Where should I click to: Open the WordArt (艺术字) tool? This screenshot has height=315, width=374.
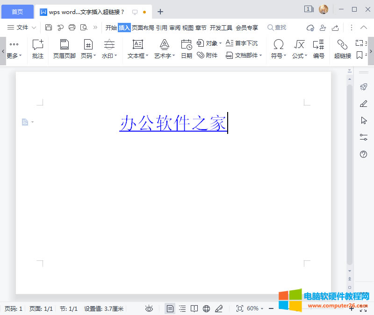tap(164, 47)
